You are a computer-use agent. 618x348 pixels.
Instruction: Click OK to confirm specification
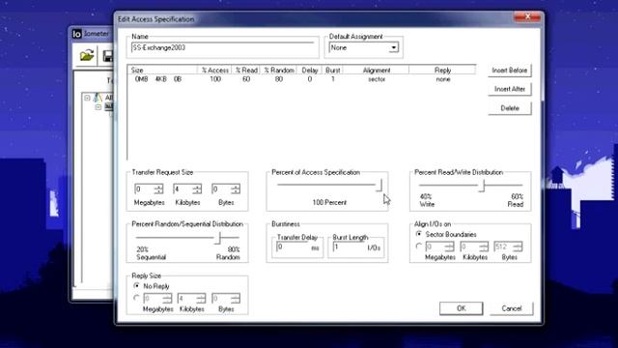tap(462, 308)
